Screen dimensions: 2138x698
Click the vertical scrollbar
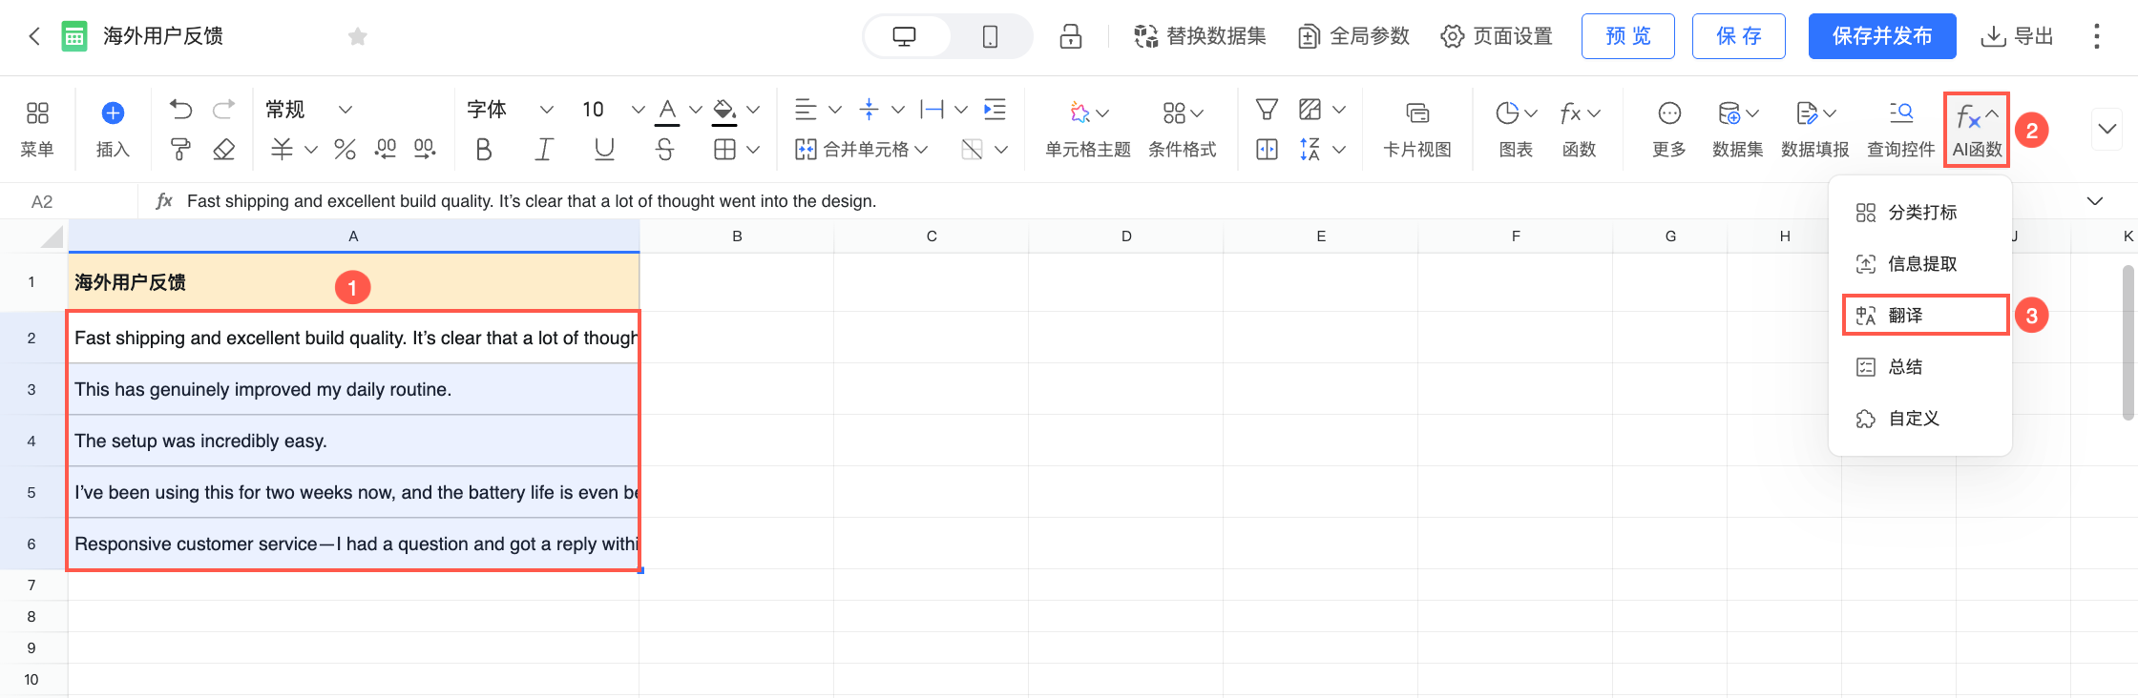[x=2128, y=342]
